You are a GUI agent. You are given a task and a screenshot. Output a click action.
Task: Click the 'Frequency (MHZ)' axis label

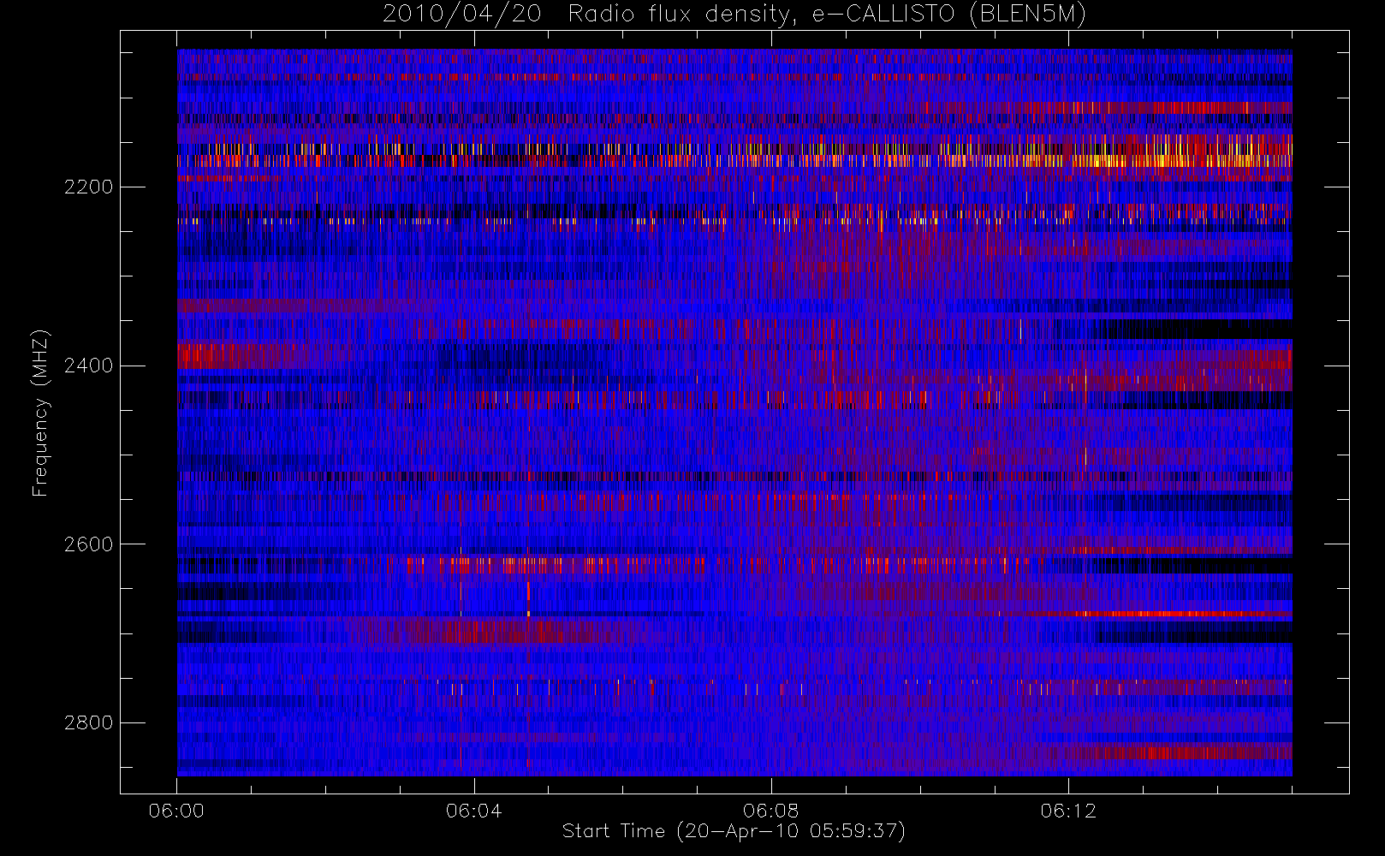coord(40,413)
